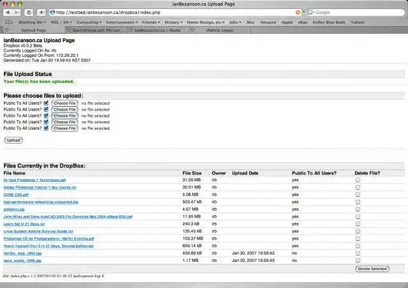Open the Computing bookmarks dropdown

(x=89, y=22)
